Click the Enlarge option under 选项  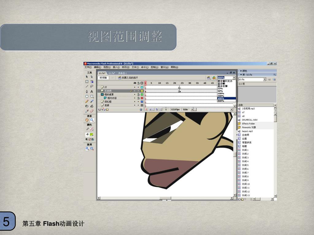pos(87,149)
